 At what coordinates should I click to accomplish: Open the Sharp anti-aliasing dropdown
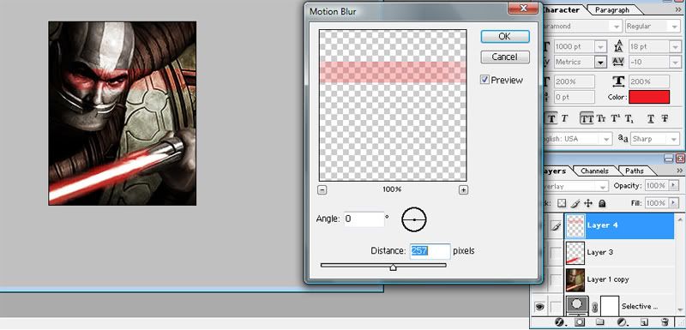click(x=673, y=139)
